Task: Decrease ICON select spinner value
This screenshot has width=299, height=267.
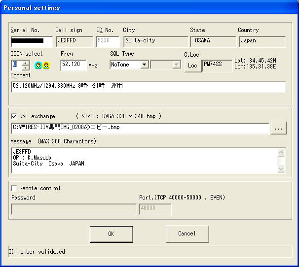Action: pos(25,67)
